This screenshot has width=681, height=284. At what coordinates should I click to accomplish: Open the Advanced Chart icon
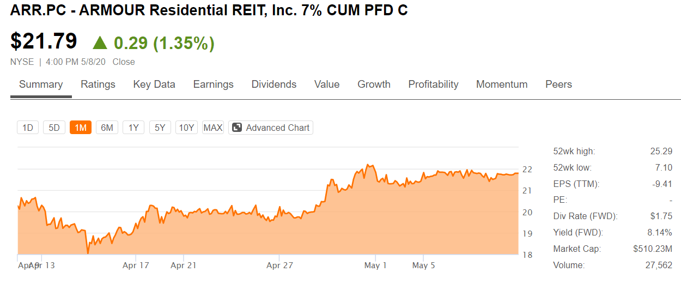pyautogui.click(x=237, y=128)
